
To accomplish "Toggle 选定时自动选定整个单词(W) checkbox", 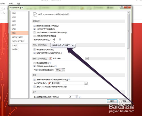I will [x=34, y=26].
